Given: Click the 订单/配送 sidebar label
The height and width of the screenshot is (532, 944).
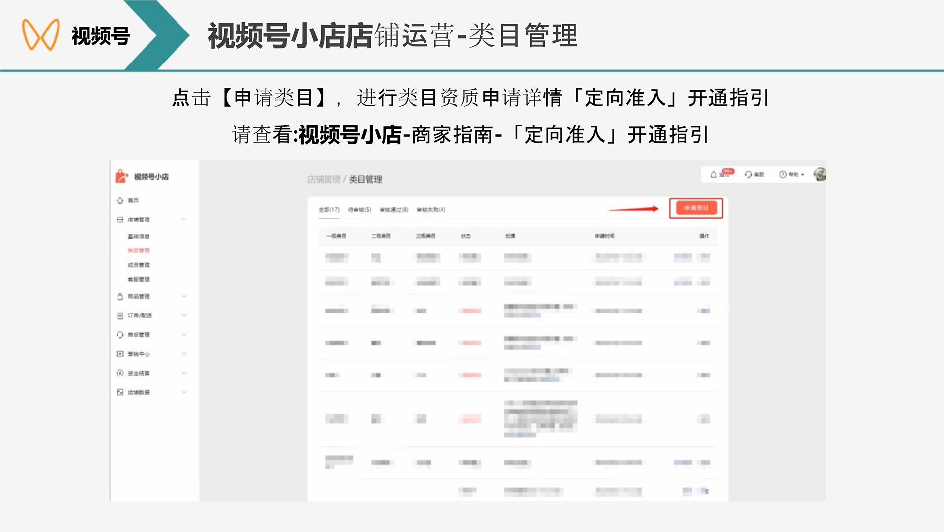Looking at the screenshot, I should [x=140, y=315].
